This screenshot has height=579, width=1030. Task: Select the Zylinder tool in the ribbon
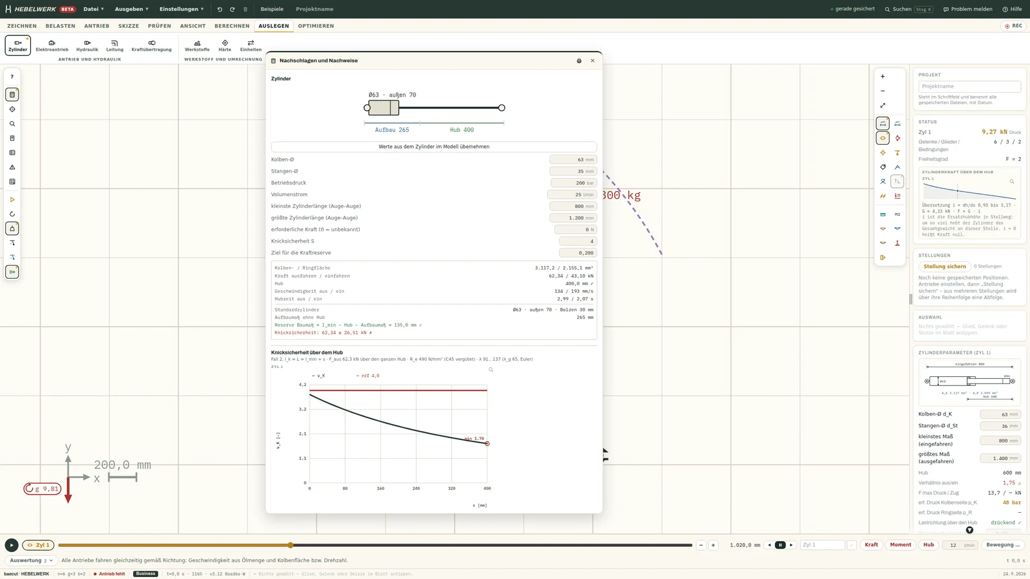click(18, 46)
